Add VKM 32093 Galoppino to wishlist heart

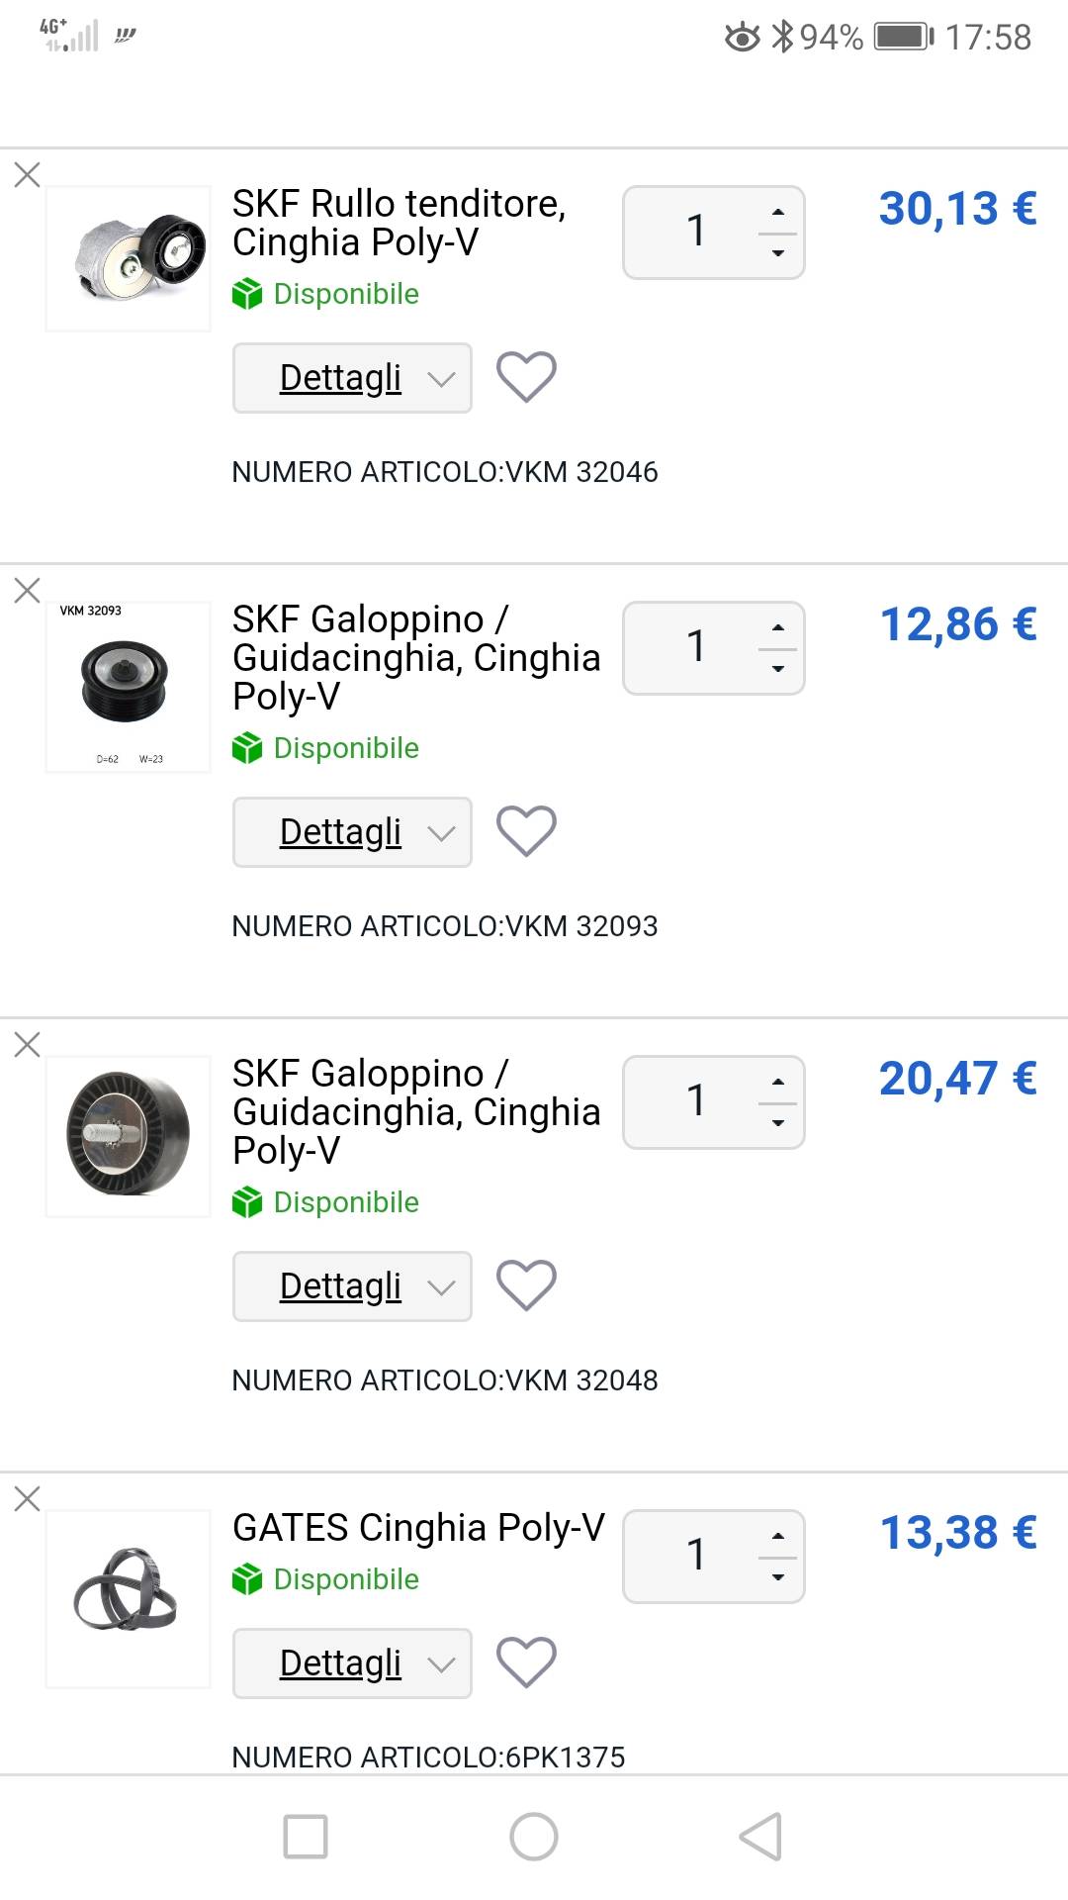[526, 831]
